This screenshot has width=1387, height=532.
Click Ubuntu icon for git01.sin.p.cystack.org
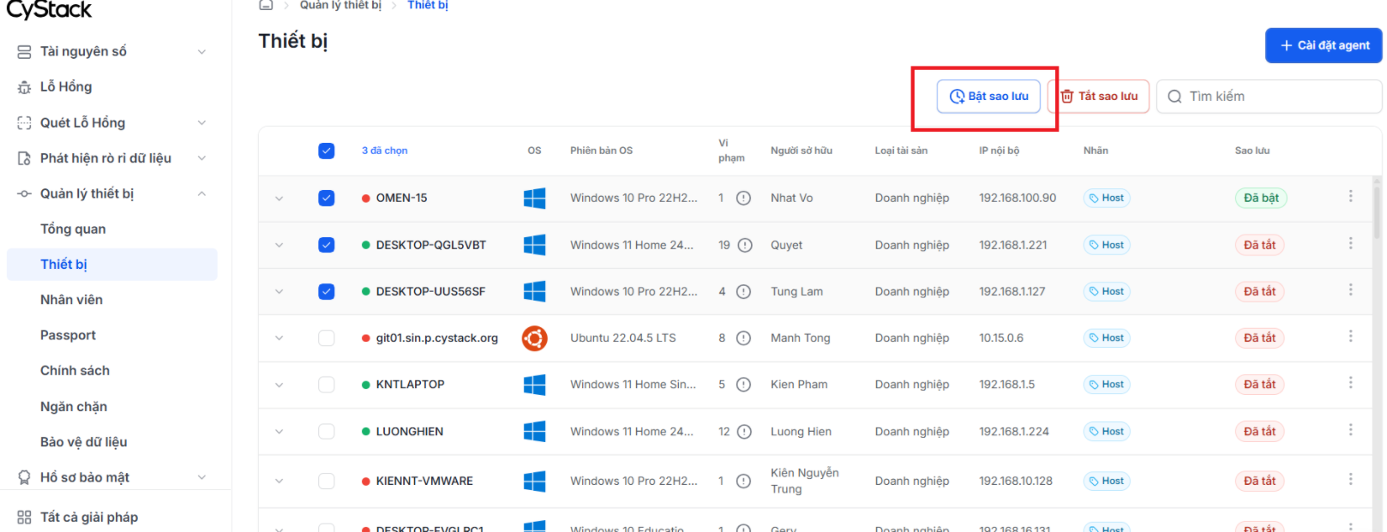(534, 338)
